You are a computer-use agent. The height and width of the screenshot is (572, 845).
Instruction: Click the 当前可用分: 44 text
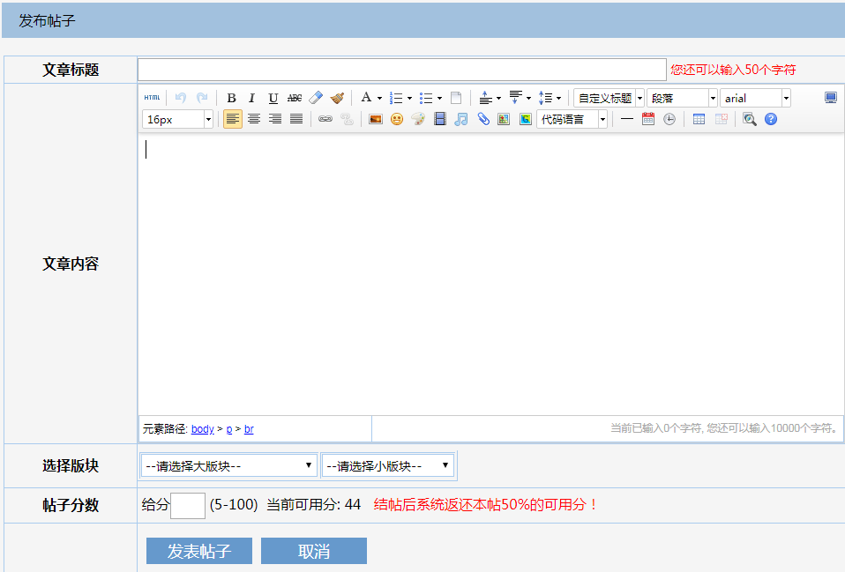click(x=314, y=505)
